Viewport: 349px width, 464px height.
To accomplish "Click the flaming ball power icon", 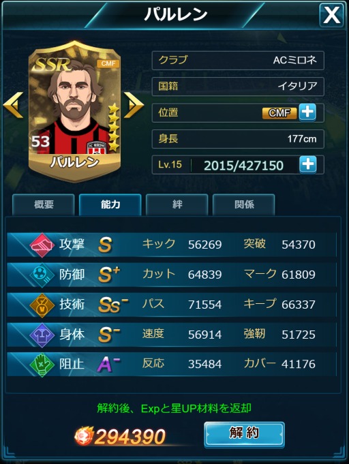I will 83,436.
